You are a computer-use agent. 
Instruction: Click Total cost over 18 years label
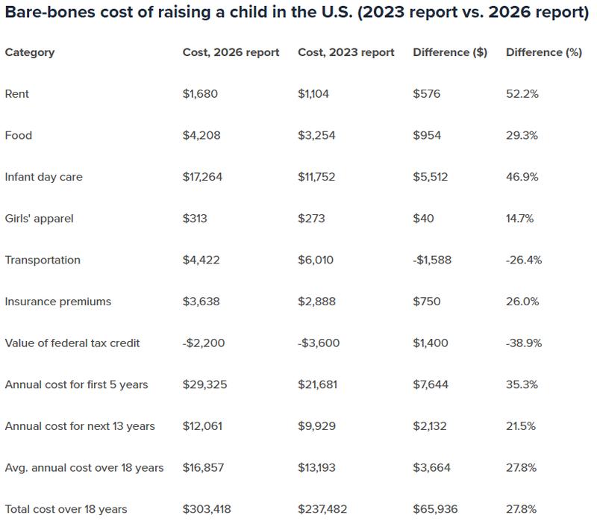click(x=66, y=509)
